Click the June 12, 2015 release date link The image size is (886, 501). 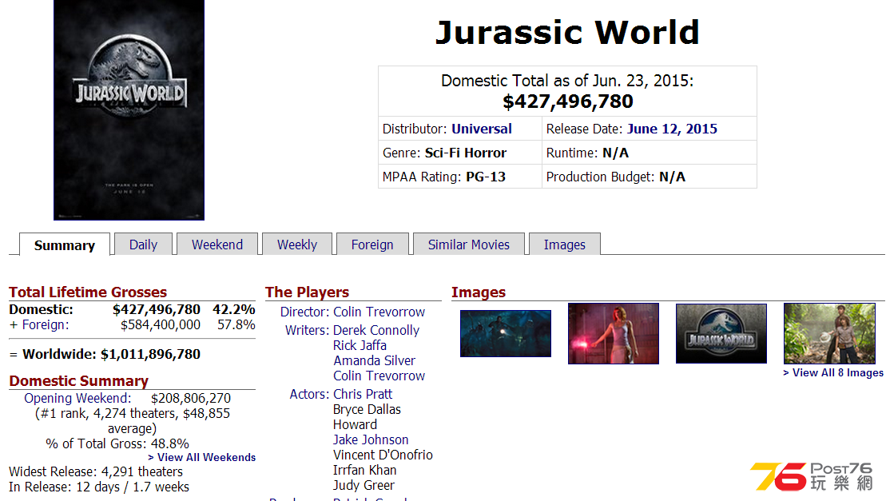672,129
